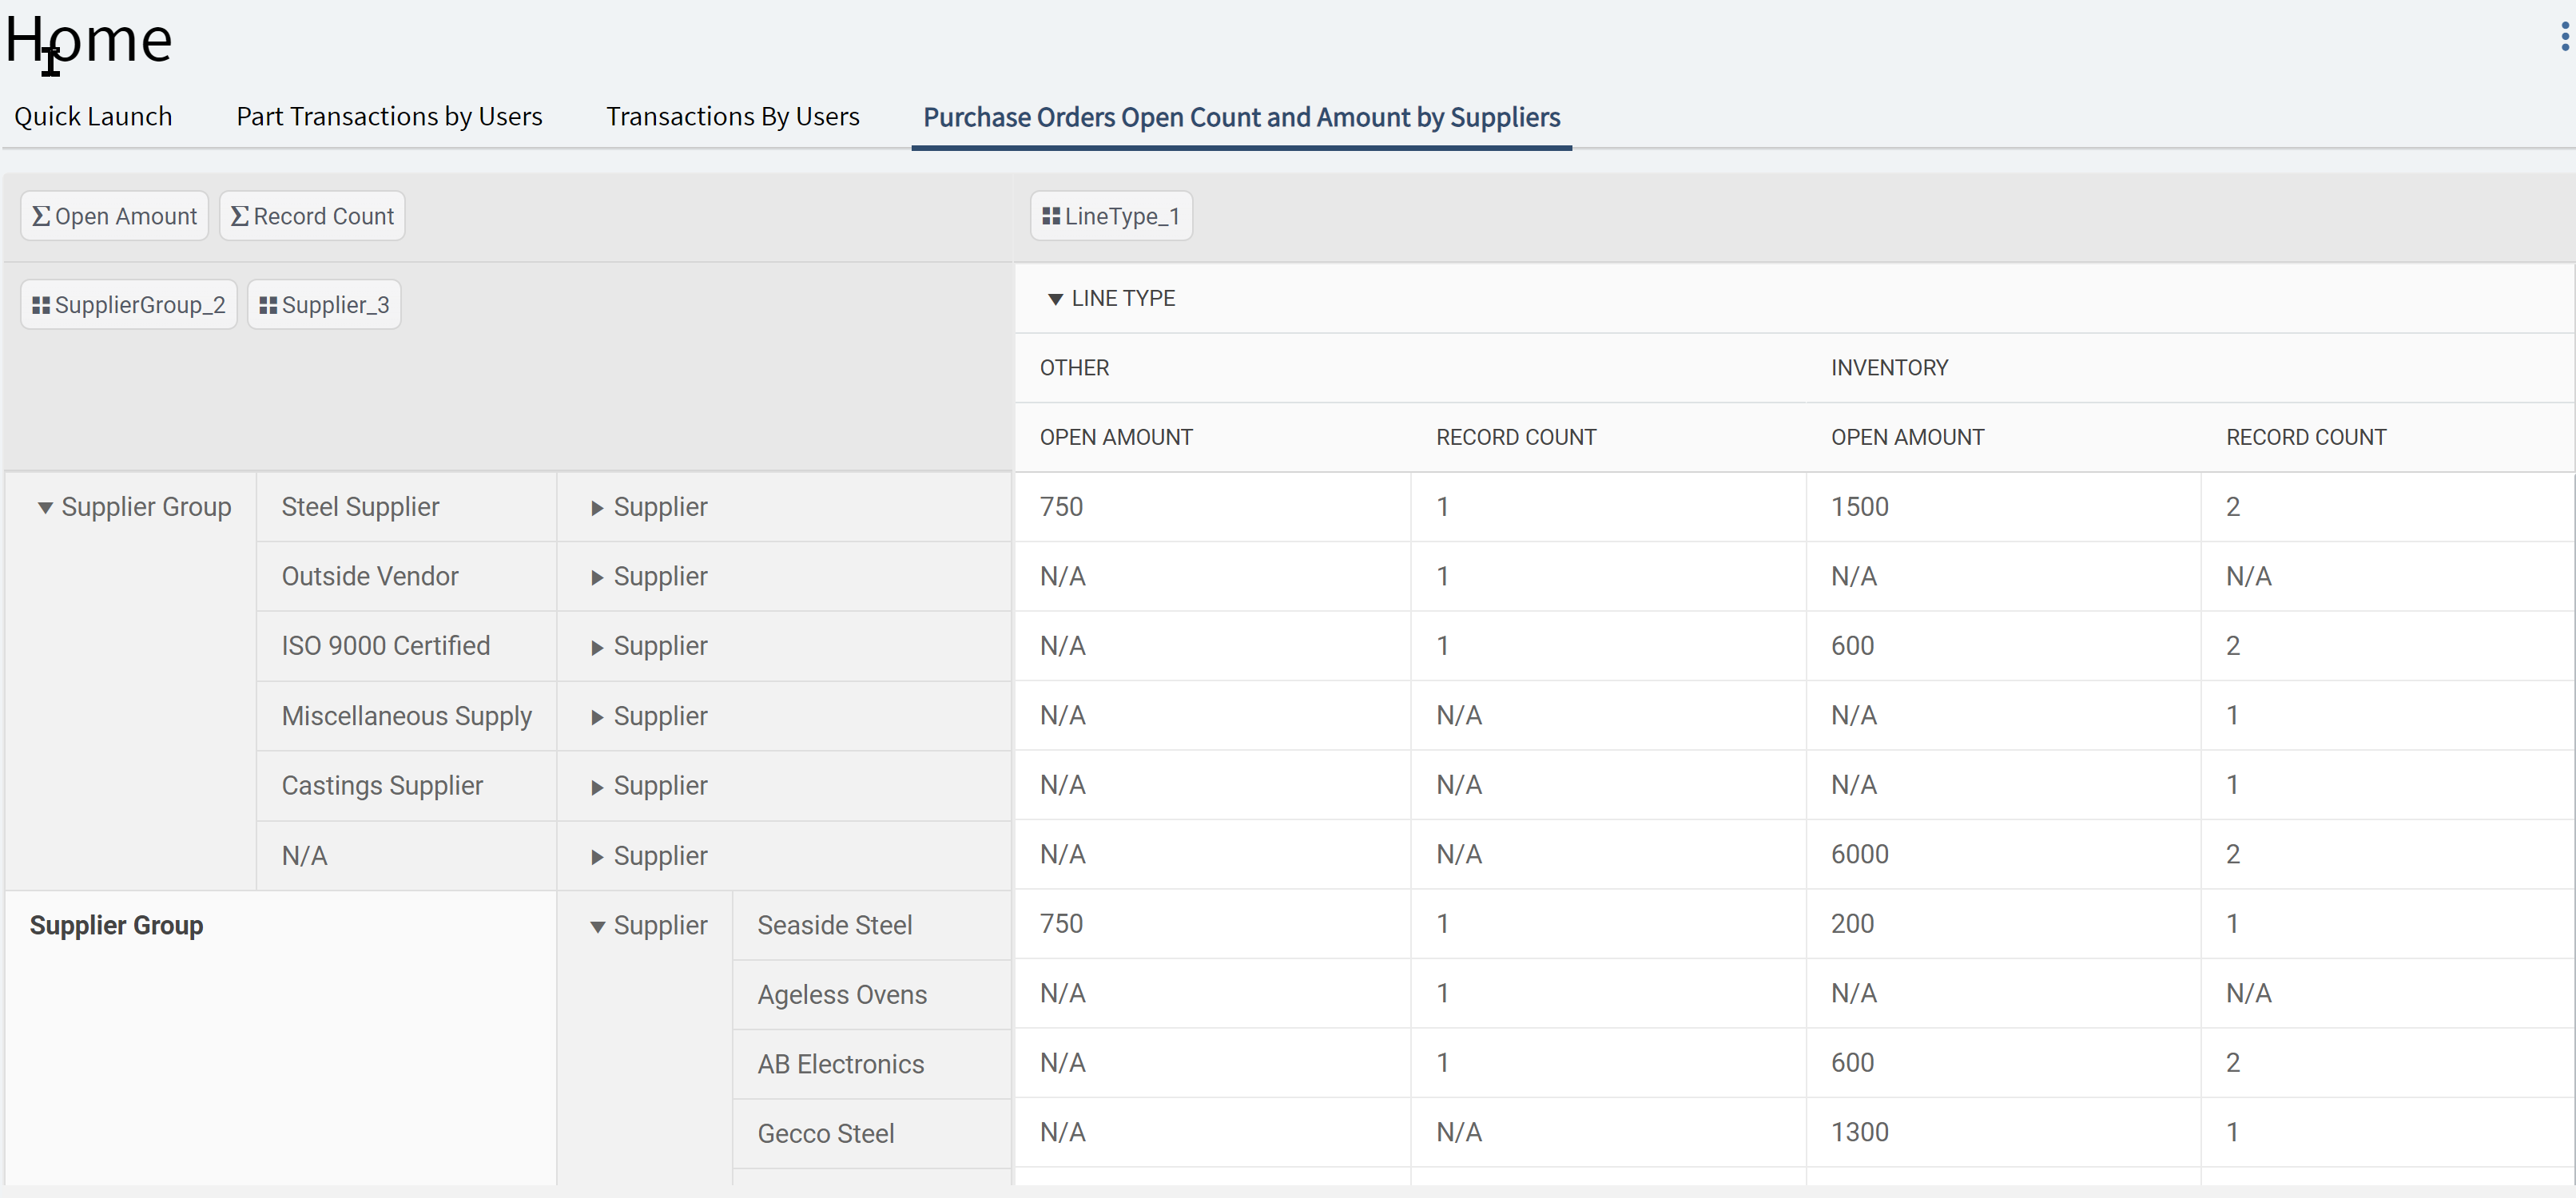2576x1198 pixels.
Task: Expand Supplier under ISO 9000 Certified
Action: [x=597, y=649]
